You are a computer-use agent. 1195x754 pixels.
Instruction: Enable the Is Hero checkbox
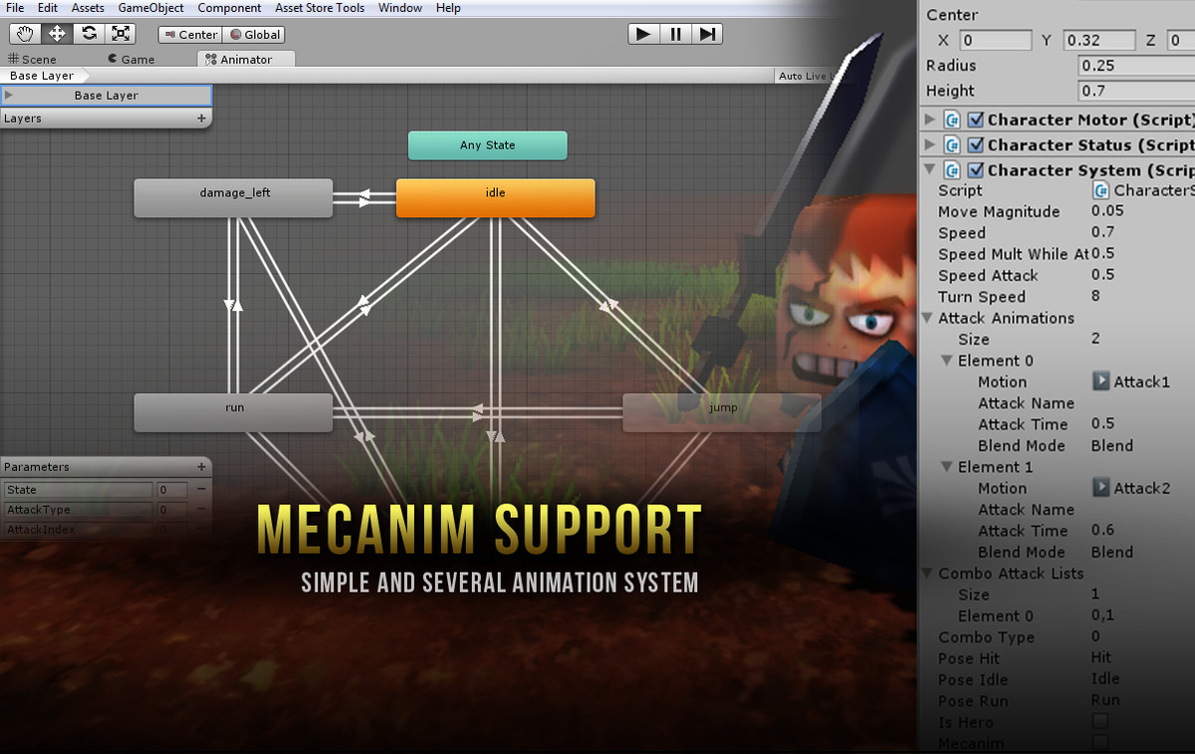tap(1100, 721)
